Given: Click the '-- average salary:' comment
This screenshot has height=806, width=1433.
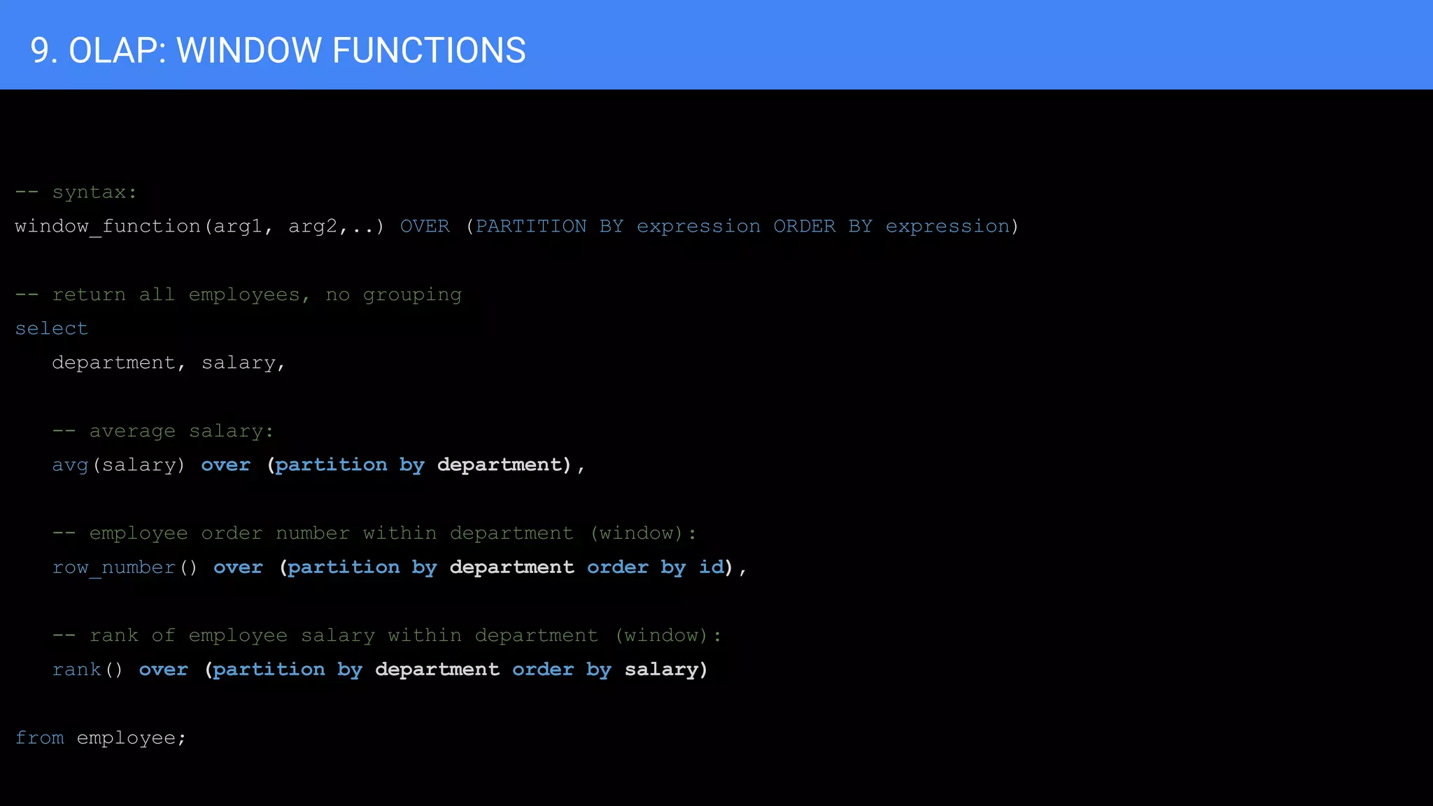Looking at the screenshot, I should (163, 431).
